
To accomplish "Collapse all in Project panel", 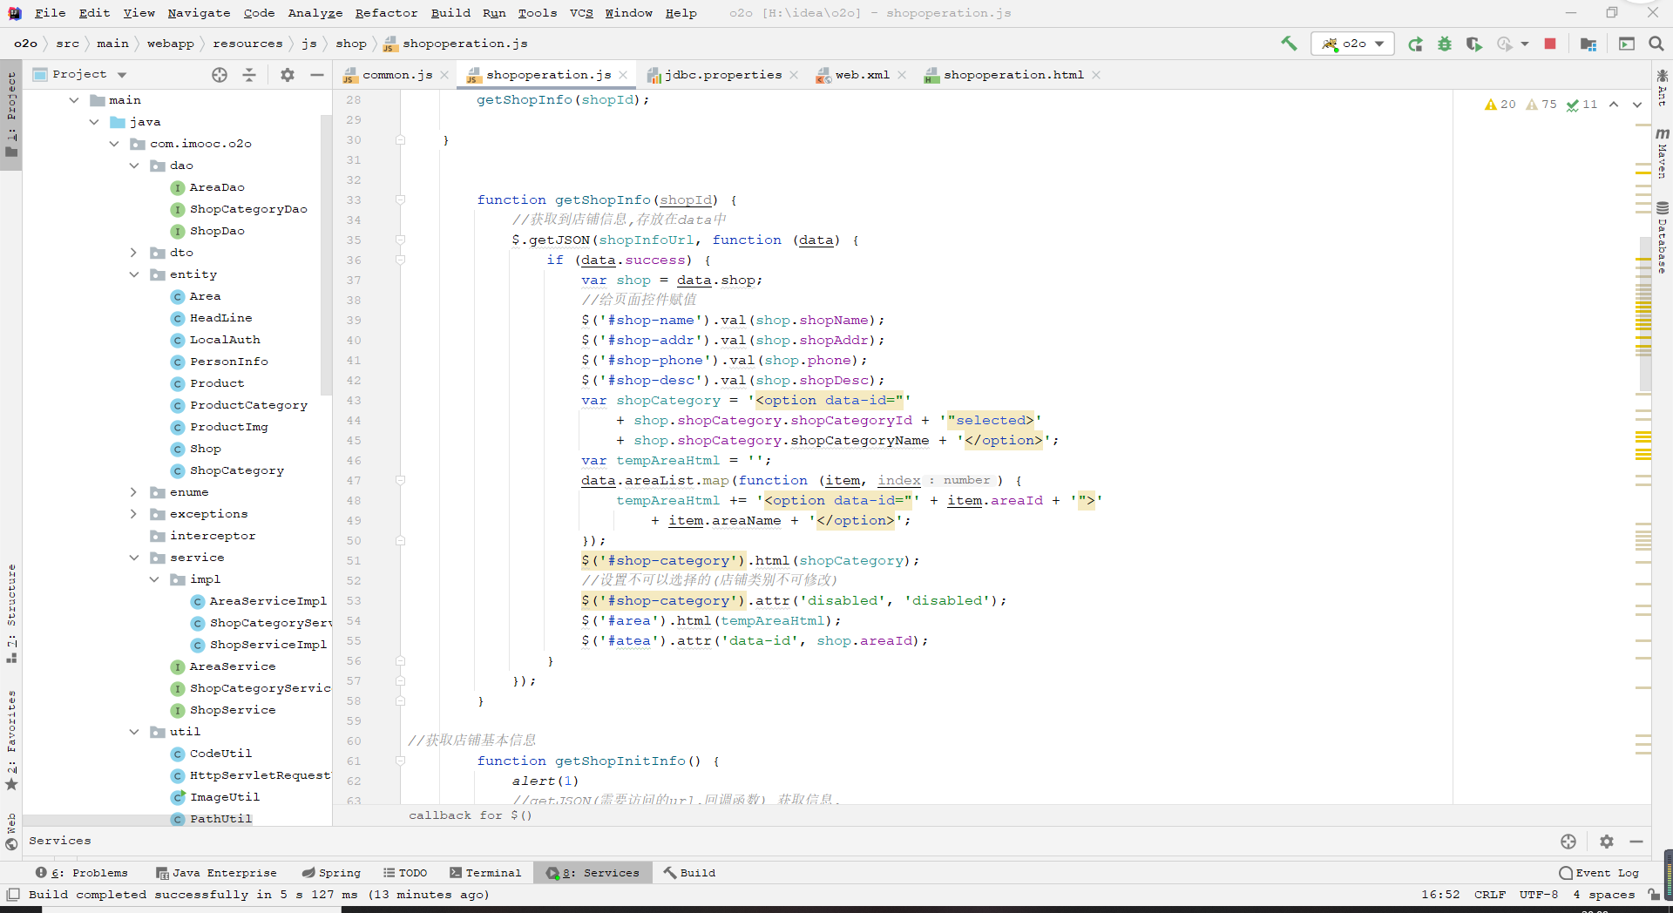I will tap(249, 75).
